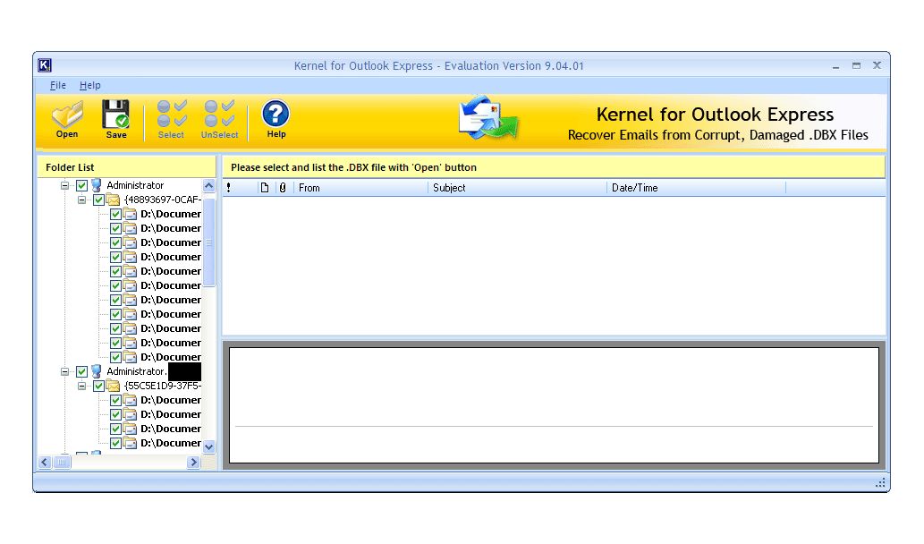This screenshot has height=544, width=924.
Task: Select first D:\Documer label under {48893697-0CAF-
Action: (x=171, y=214)
